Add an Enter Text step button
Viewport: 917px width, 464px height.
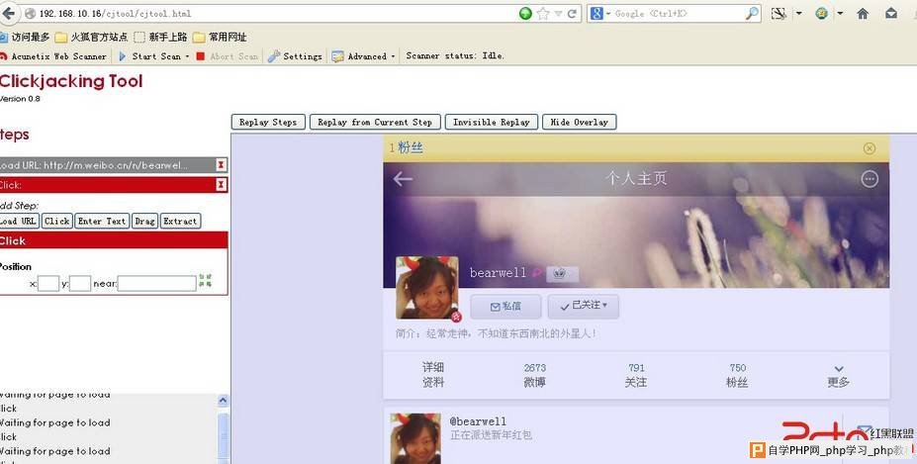click(x=102, y=221)
